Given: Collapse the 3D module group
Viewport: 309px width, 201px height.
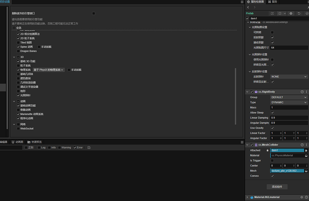Looking at the screenshot, I should 14,57.
